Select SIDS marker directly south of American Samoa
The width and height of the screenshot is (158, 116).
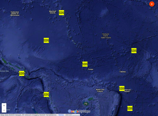click(x=130, y=108)
